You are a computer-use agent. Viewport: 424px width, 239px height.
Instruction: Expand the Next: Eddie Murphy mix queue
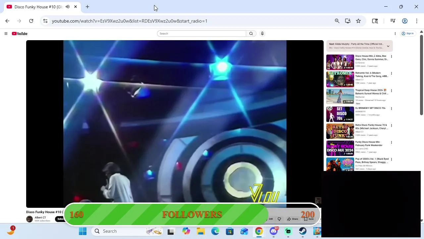tap(388, 46)
